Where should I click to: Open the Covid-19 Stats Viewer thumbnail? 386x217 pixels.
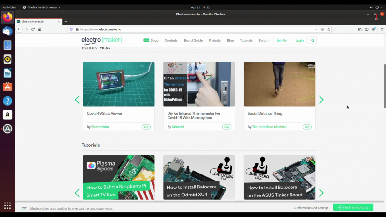pos(119,84)
